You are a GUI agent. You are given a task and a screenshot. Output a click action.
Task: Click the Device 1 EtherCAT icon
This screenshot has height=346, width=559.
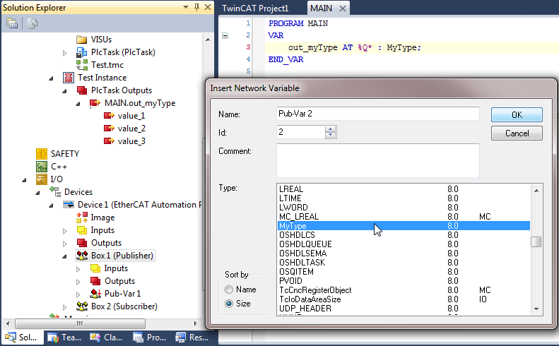pos(68,205)
